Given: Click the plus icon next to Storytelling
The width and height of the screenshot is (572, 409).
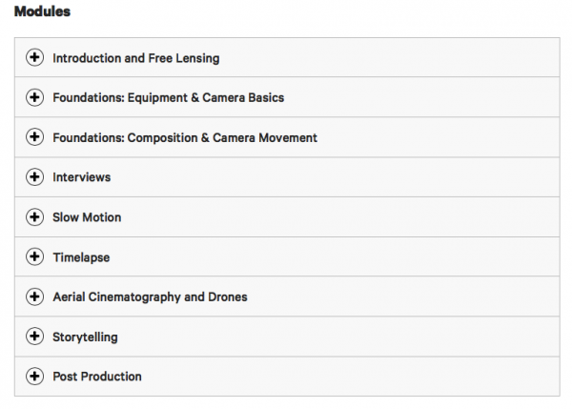Looking at the screenshot, I should click(x=35, y=337).
